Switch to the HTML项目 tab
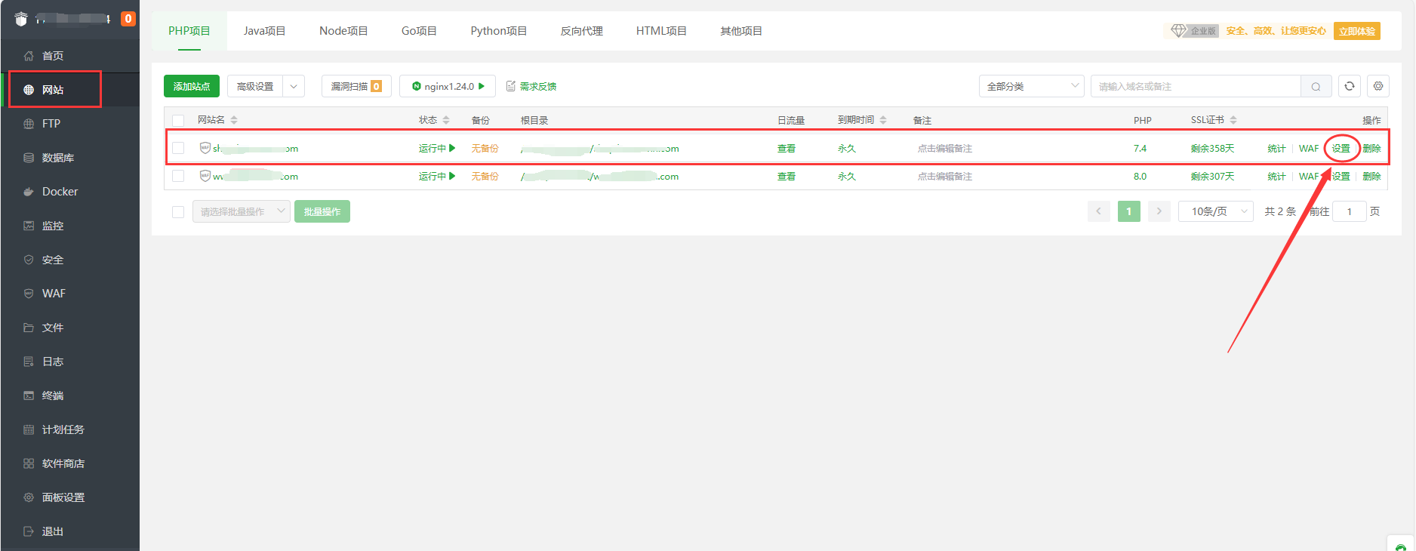1416x551 pixels. click(661, 31)
